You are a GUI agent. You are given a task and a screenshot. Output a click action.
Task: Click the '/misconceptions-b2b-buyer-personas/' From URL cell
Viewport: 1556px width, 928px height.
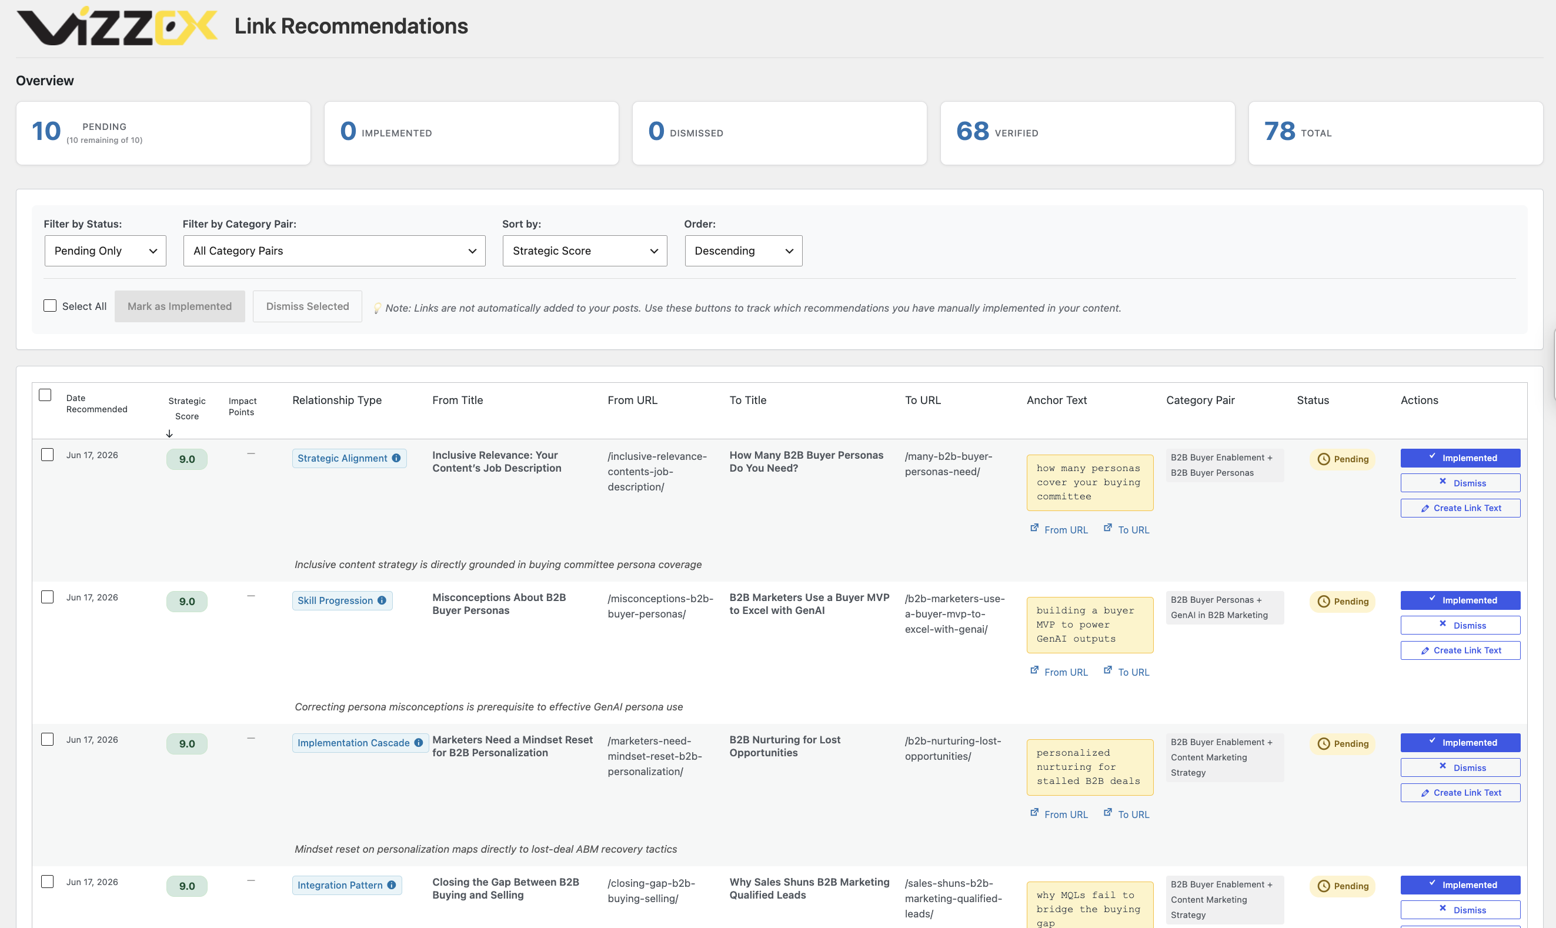click(660, 606)
